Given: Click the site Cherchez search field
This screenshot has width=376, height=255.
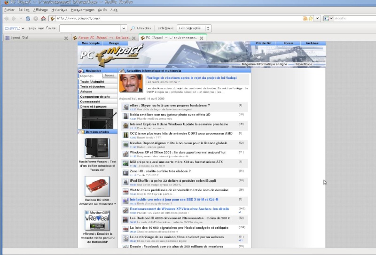Looking at the screenshot, I should tap(91, 76).
